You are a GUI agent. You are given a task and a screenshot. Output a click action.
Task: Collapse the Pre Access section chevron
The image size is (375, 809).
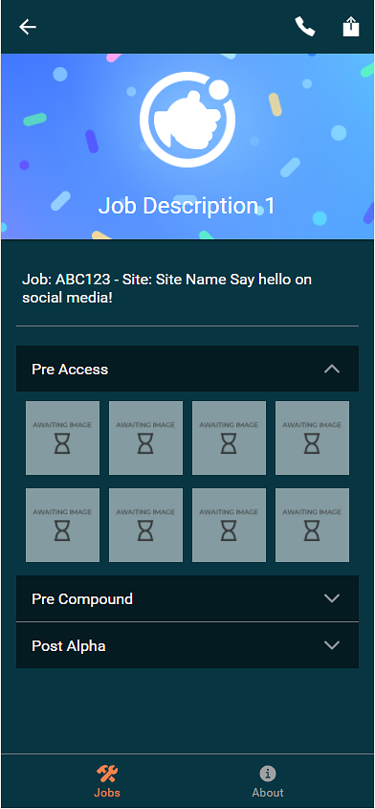tap(332, 369)
